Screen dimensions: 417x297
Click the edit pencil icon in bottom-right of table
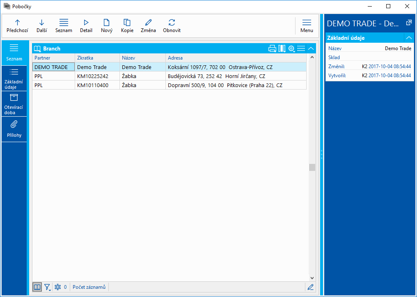coord(310,287)
